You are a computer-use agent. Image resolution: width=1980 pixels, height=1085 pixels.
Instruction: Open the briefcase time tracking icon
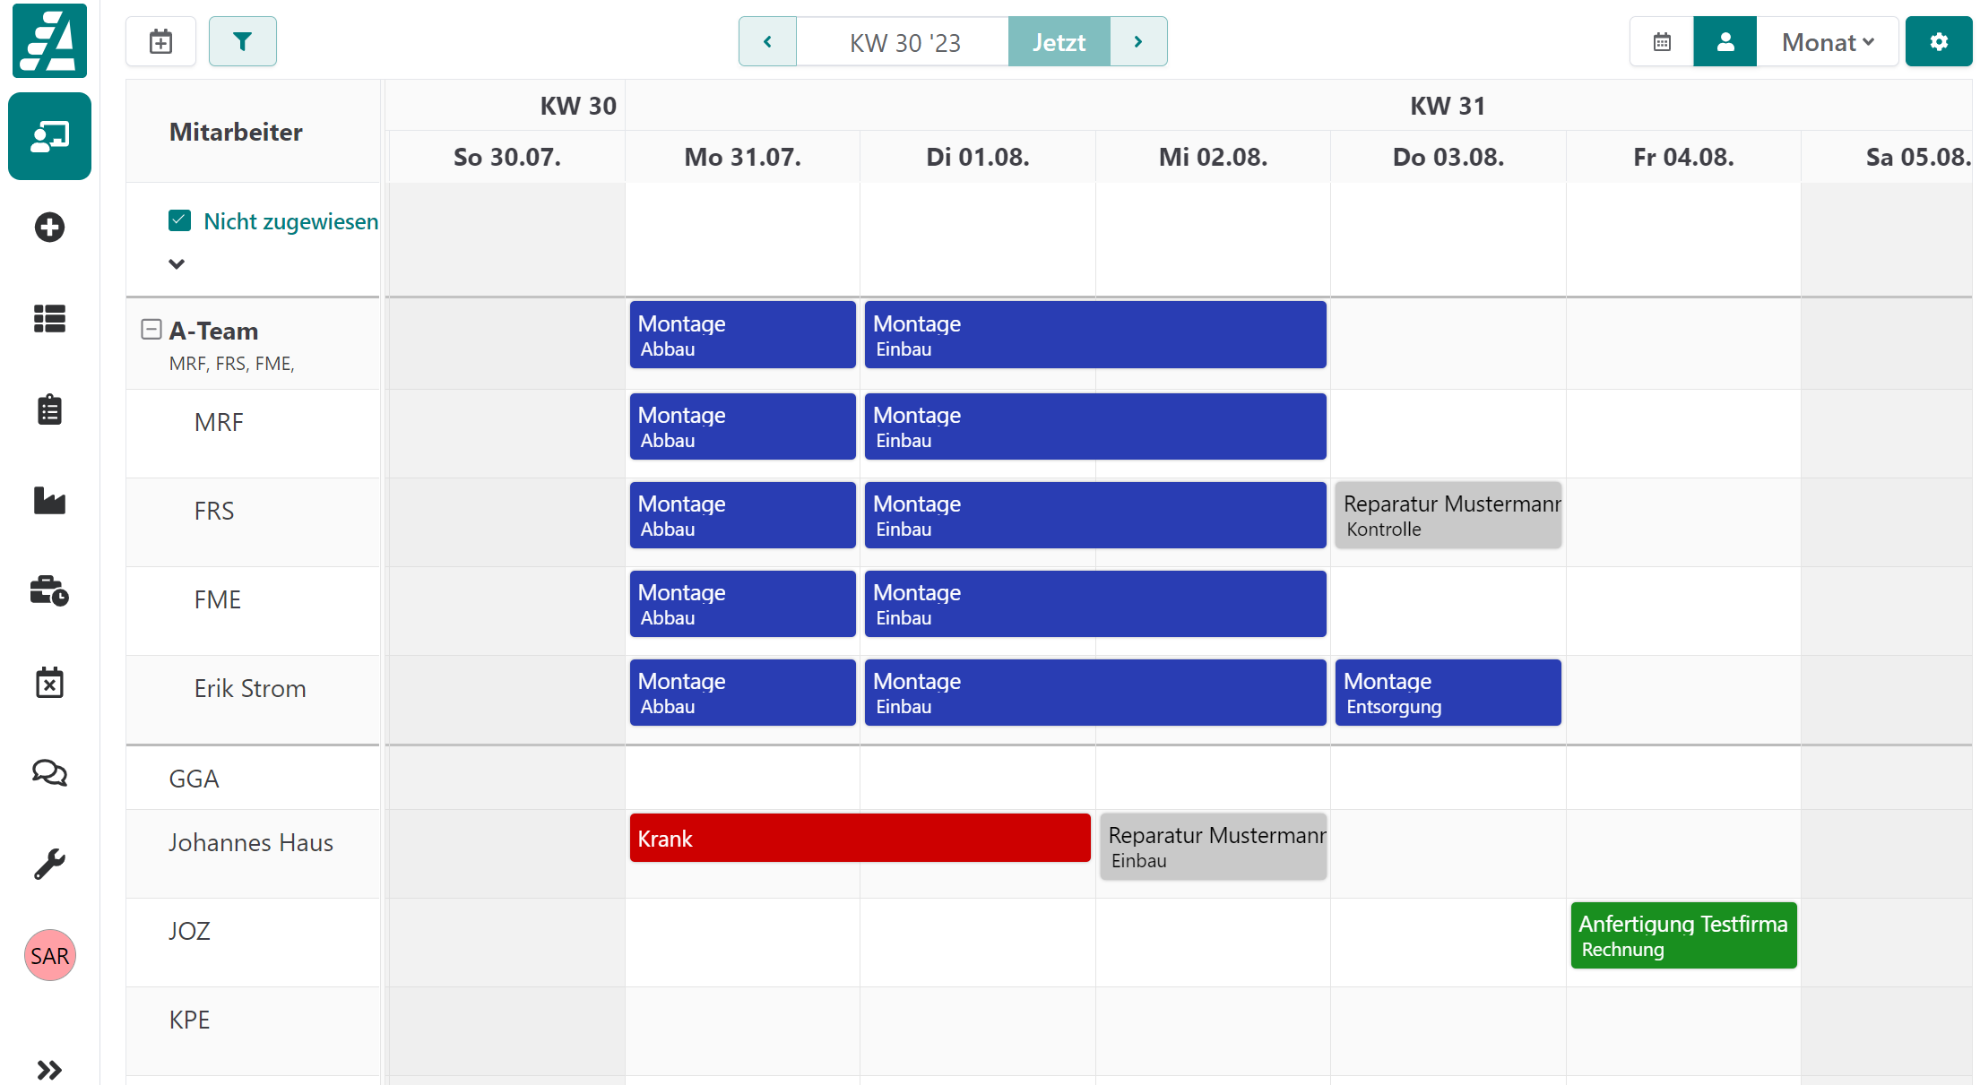[49, 591]
